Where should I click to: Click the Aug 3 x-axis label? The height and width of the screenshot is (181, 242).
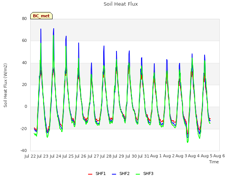point(181,156)
